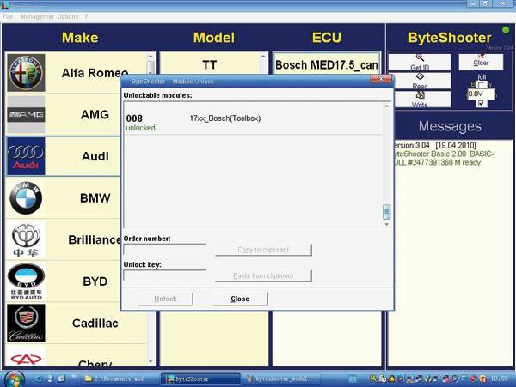Open the File menu
The image size is (516, 387).
pyautogui.click(x=8, y=16)
